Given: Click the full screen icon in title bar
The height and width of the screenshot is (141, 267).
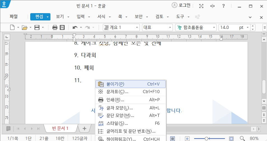Looking at the screenshot, I should [x=201, y=6].
